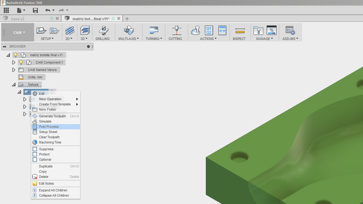The image size is (363, 204).
Task: Select Delete in the context menu
Action: pos(56,177)
